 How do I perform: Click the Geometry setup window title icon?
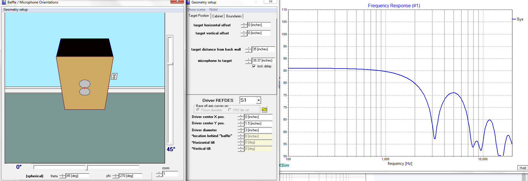(x=188, y=2)
